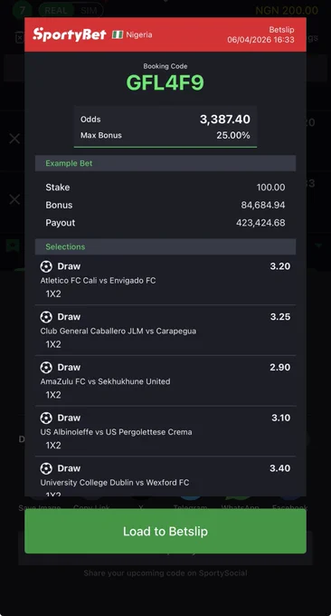Open the Example Bet section header
This screenshot has width=331, height=616.
165,163
